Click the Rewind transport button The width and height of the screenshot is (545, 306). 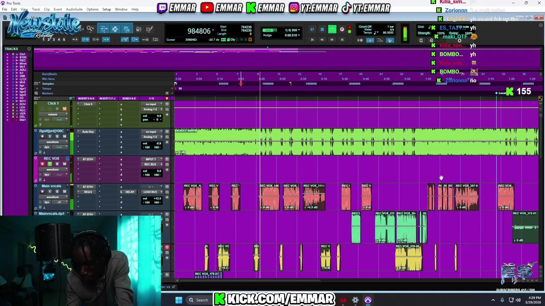[x=322, y=40]
